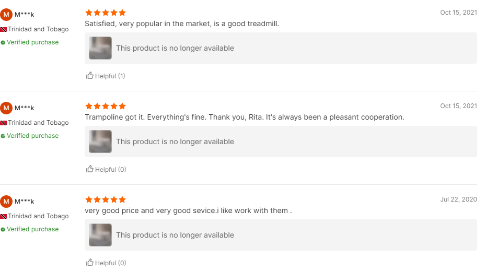The height and width of the screenshot is (271, 486).
Task: Click the thumbs-up icon on the treadmill review
Action: pos(89,76)
